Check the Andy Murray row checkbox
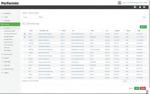The height and width of the screenshot is (94, 150). click(25, 43)
